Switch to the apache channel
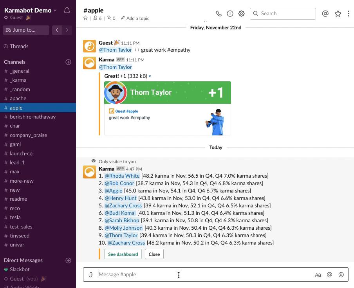This screenshot has height=288, width=354. 38,99
